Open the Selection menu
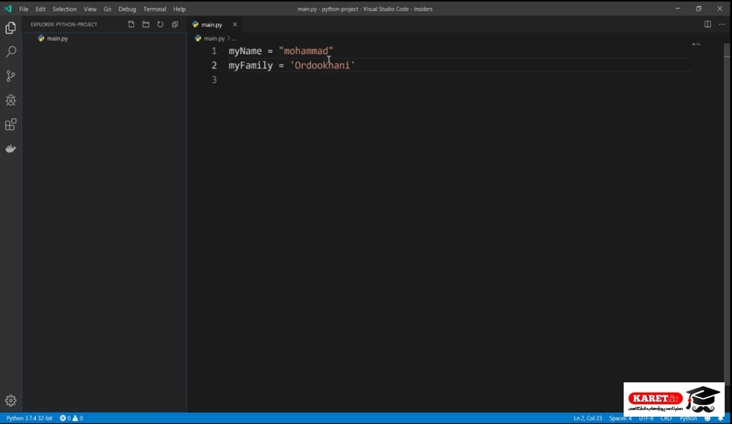The width and height of the screenshot is (732, 424). tap(64, 9)
